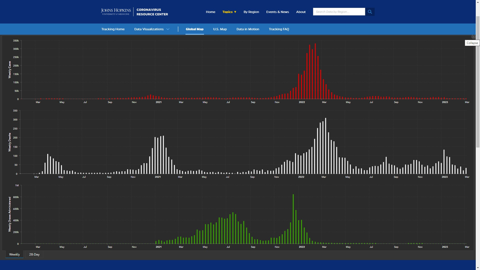
Task: Go to Tracking Home
Action: pos(113,29)
